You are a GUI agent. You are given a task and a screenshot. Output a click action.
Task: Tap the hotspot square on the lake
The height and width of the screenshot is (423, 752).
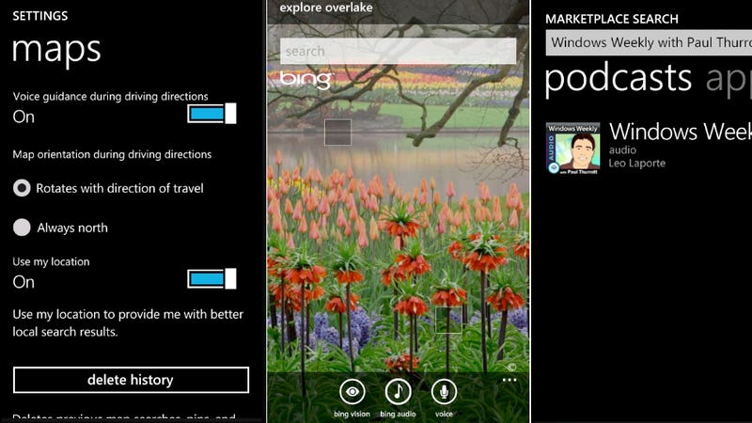337,132
